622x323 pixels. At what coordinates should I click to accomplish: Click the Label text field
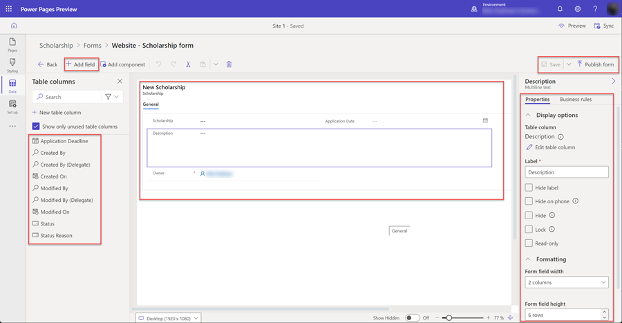pyautogui.click(x=567, y=172)
